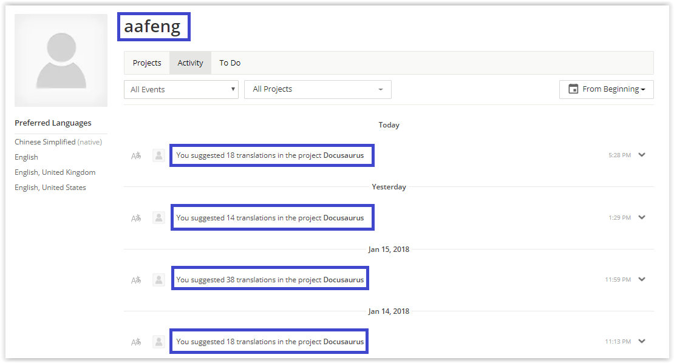
Task: Open Docusaurus link in 14 translations entry
Action: coord(344,218)
